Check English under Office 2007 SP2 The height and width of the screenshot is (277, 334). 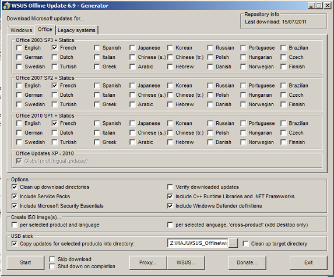click(19, 86)
